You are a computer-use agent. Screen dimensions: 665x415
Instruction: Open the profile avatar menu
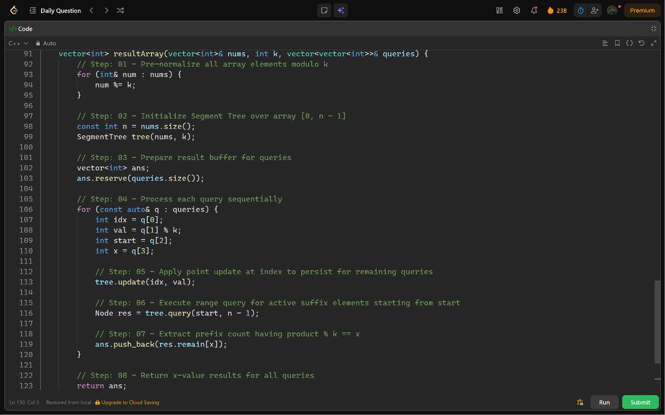(612, 11)
